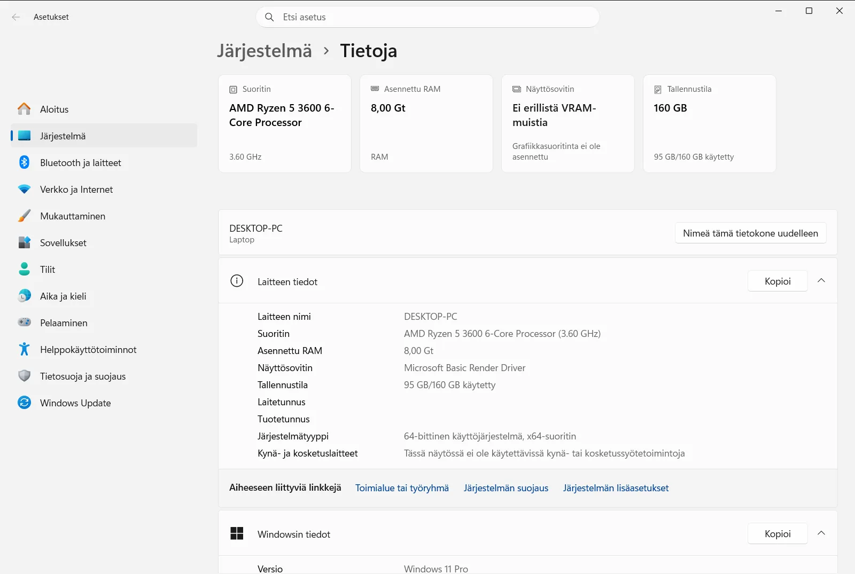The image size is (855, 574).
Task: Click the back arrow icon
Action: pos(16,17)
